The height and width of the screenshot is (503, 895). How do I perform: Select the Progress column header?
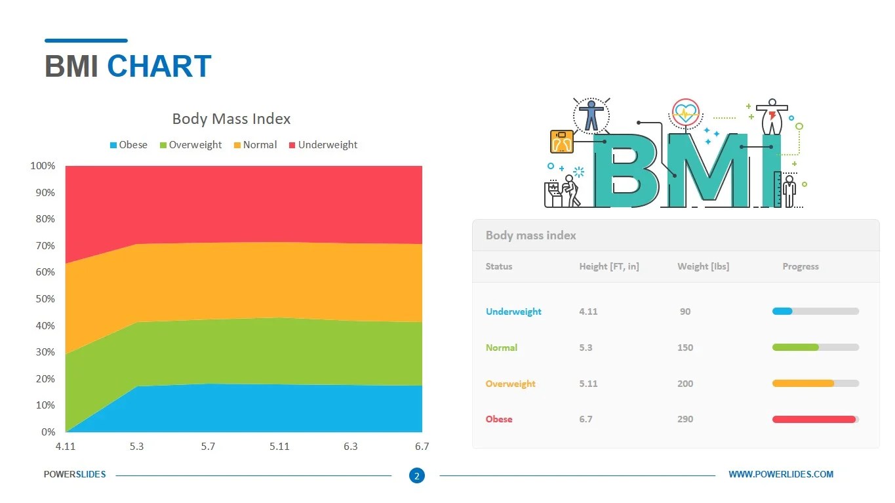click(x=800, y=266)
